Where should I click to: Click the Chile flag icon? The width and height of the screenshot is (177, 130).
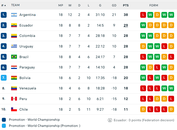pyautogui.click(x=14, y=109)
